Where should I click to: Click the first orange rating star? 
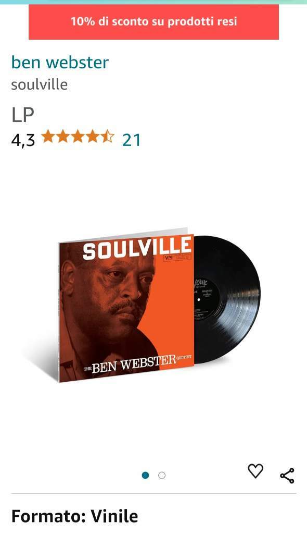coord(48,136)
